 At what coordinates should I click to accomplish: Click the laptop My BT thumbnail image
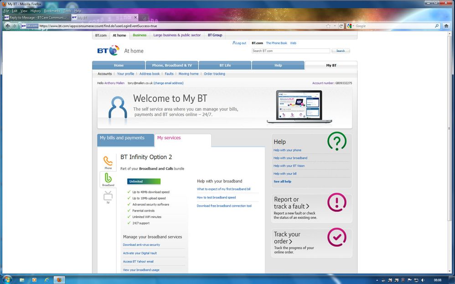pyautogui.click(x=299, y=106)
